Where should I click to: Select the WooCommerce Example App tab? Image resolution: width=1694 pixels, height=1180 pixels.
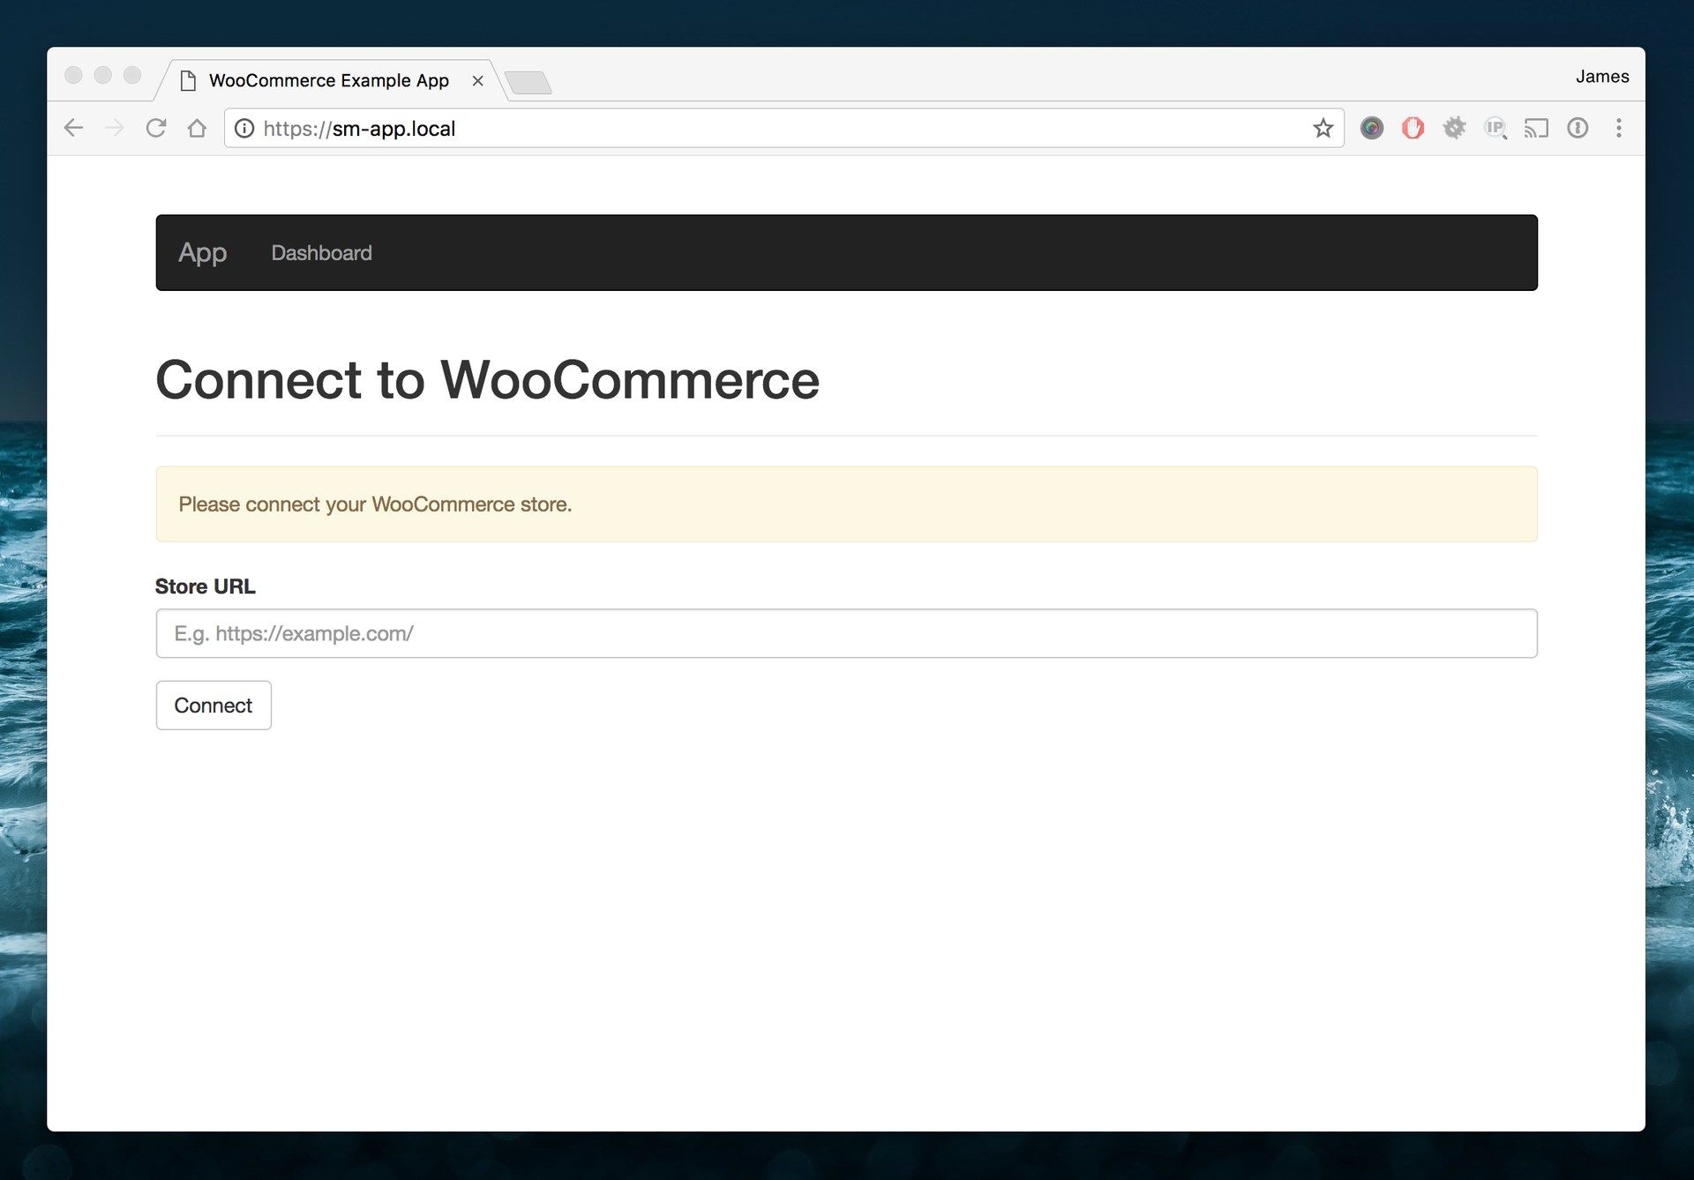coord(327,79)
